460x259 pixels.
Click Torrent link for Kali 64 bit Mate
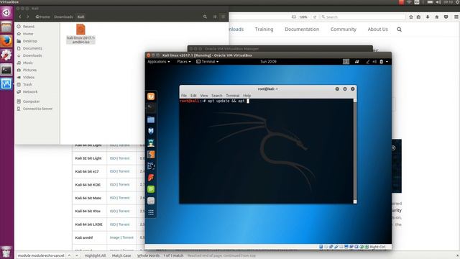124,198
